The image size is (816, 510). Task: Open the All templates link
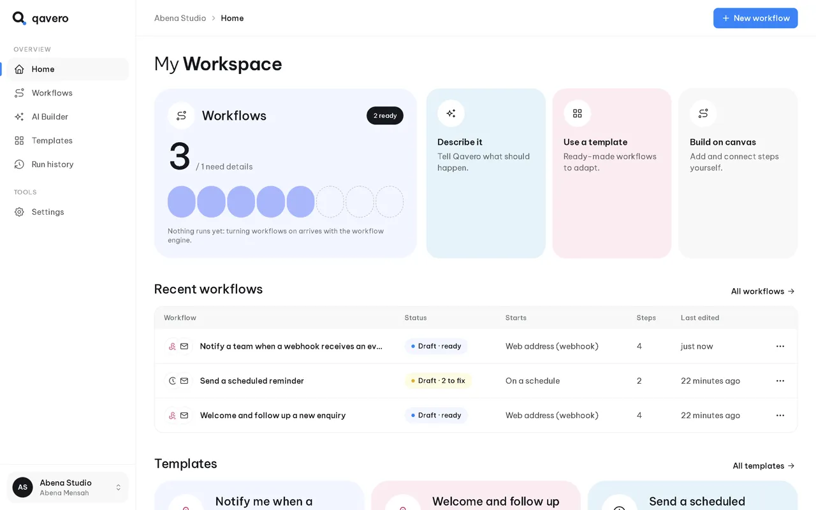(x=764, y=466)
